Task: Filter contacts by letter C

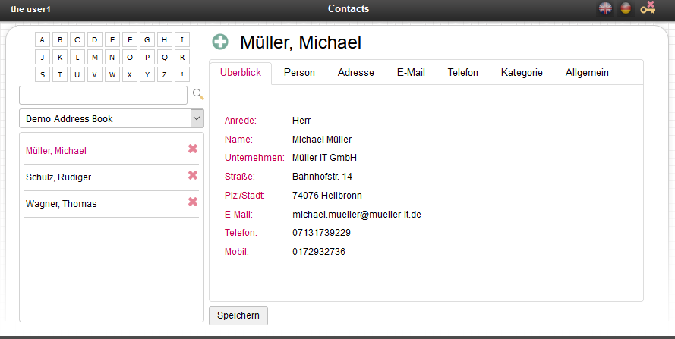Action: 77,39
